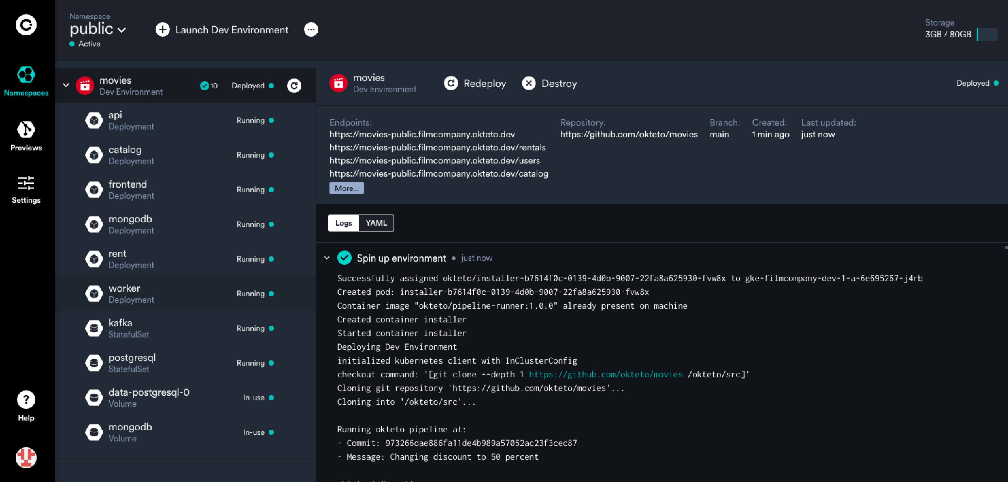Switch to the YAML tab
The width and height of the screenshot is (1008, 482).
376,223
